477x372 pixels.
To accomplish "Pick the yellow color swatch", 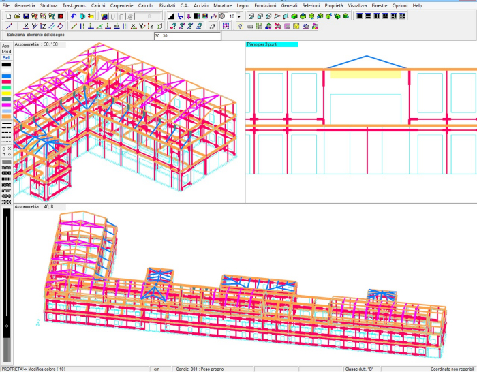I will coord(6,93).
